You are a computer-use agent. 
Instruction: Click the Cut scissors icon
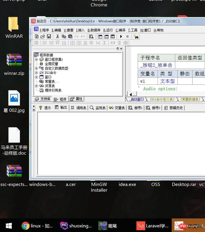[57, 37]
